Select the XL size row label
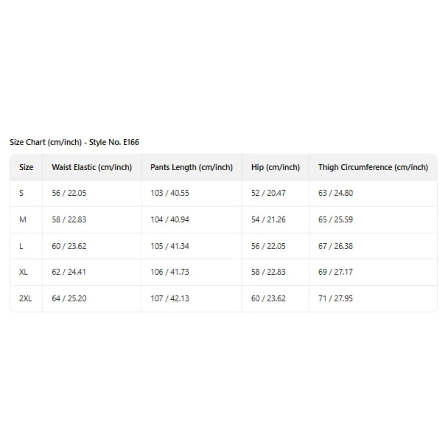 [24, 272]
